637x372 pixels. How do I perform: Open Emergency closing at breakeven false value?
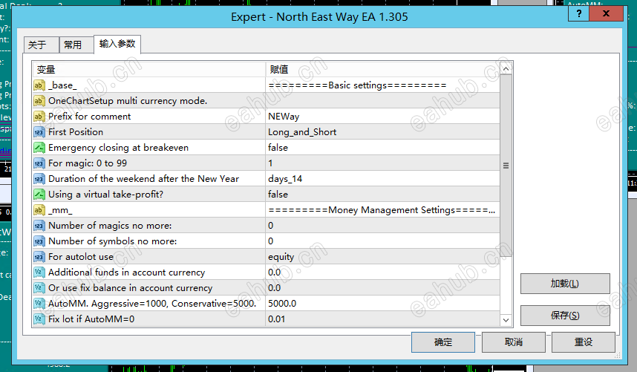click(x=382, y=148)
